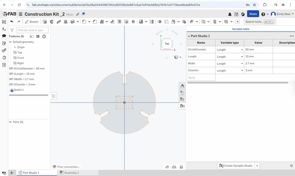Viewport: 295px width, 176px height.
Task: Click Create Variable Studio button
Action: tap(236, 166)
